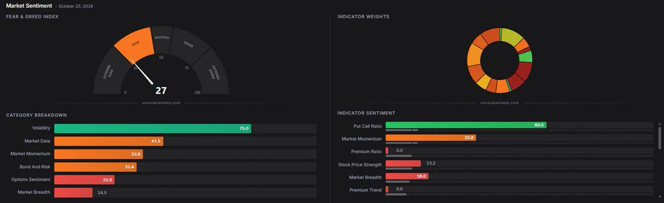Image resolution: width=664 pixels, height=203 pixels.
Task: Click the Options Sentiment label
Action: (31, 180)
